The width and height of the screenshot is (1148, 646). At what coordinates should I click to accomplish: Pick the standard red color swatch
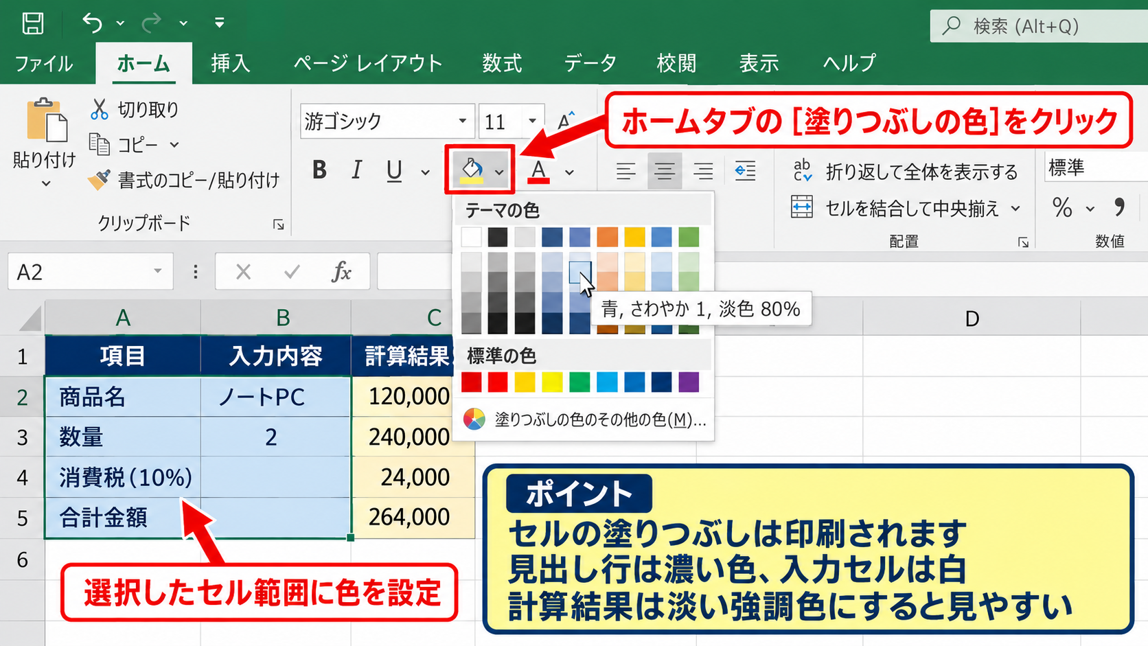click(498, 382)
